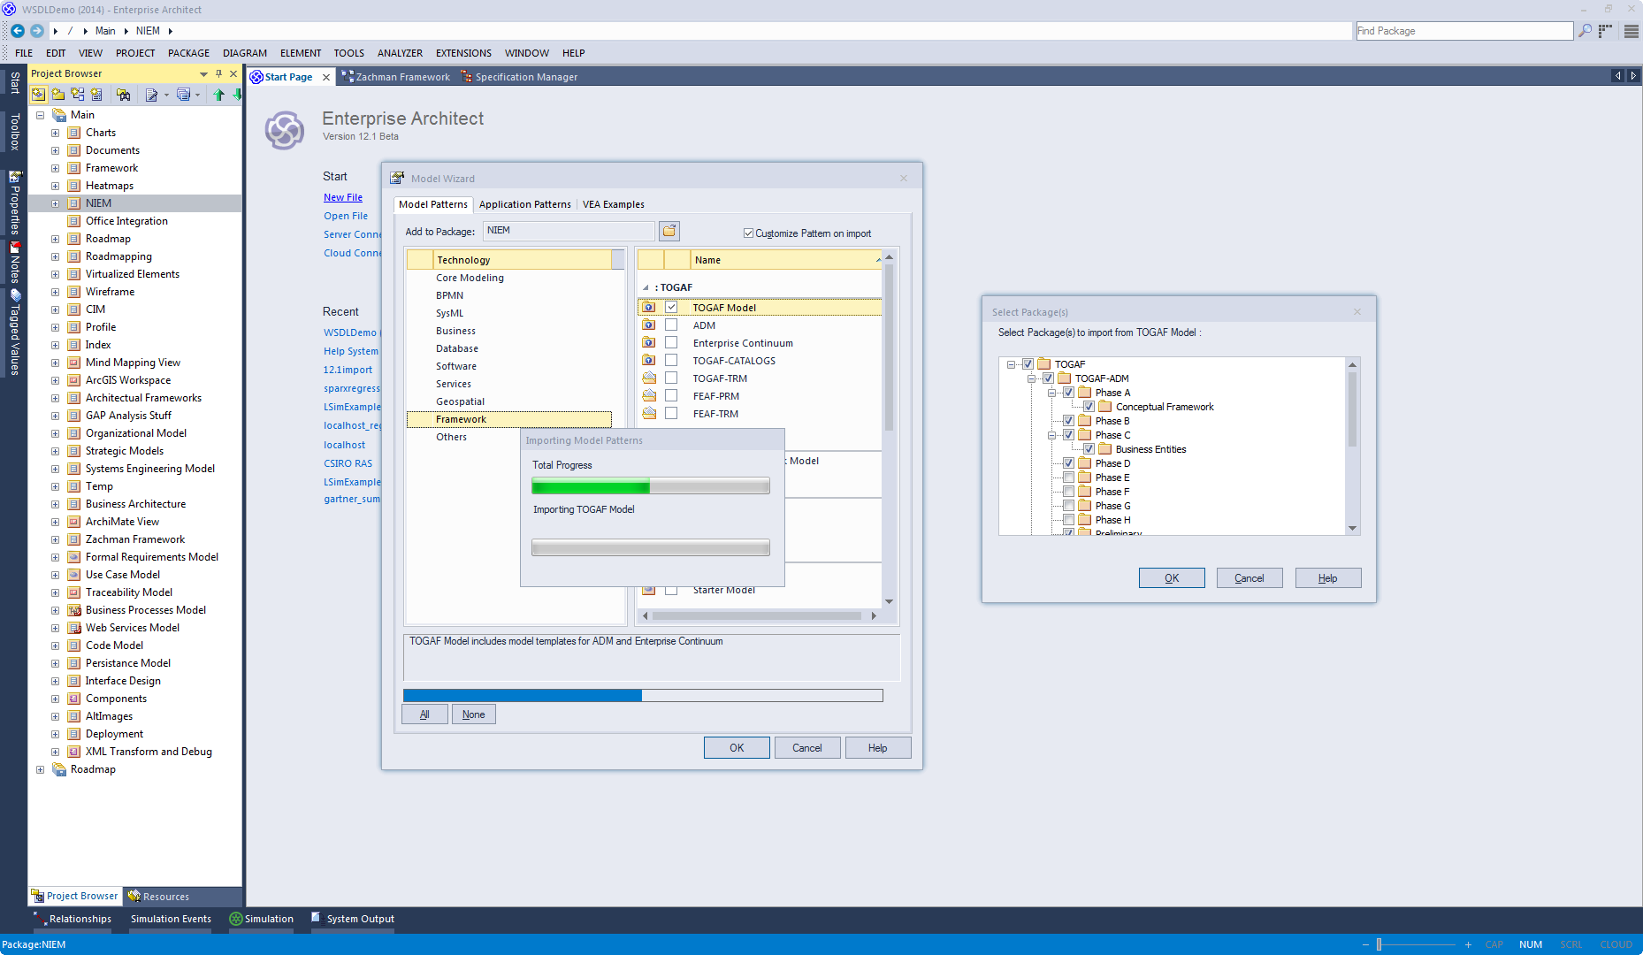This screenshot has height=955, width=1643.
Task: Click the New Diagram toolbar icon
Action: [78, 95]
